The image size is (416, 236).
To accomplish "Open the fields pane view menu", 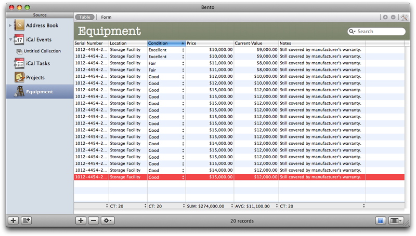I will [396, 220].
